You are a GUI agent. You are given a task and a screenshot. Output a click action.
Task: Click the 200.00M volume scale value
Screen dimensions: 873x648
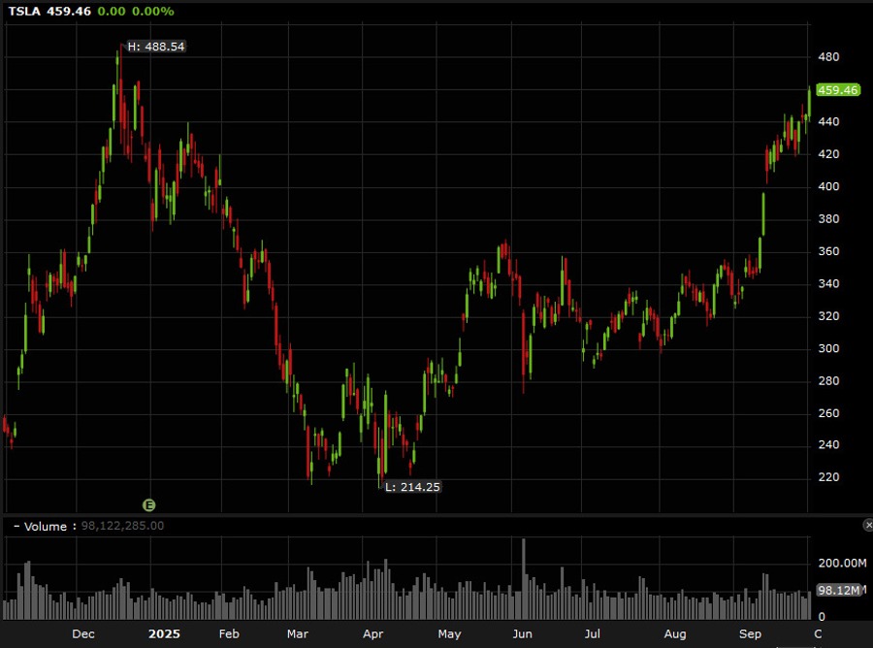[x=840, y=563]
